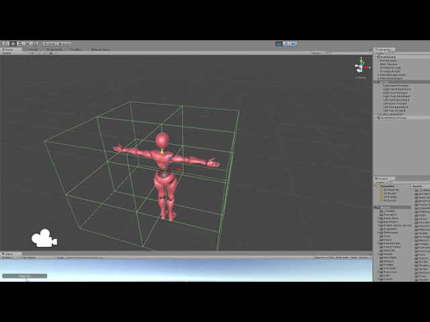Toggle scene lighting button
This screenshot has width=430, height=322.
39,53
